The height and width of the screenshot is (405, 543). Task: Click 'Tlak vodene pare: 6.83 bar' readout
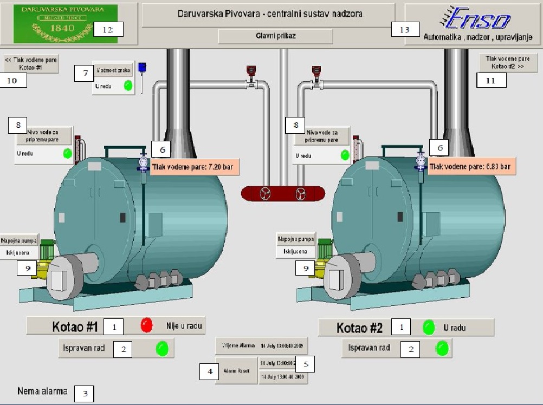pos(471,167)
